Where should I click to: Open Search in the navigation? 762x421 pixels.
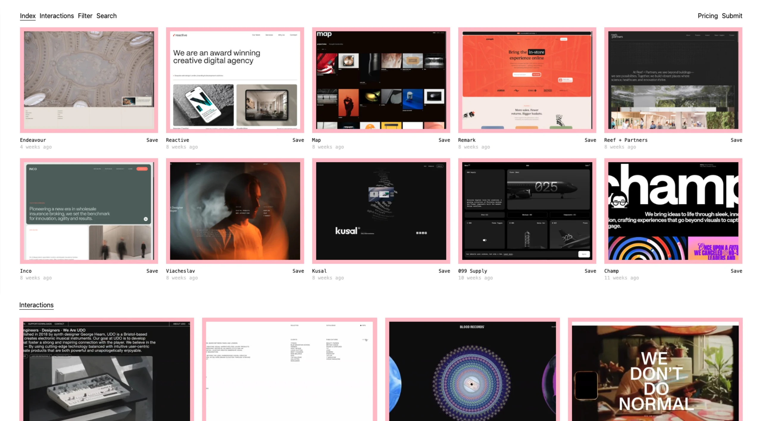(106, 16)
